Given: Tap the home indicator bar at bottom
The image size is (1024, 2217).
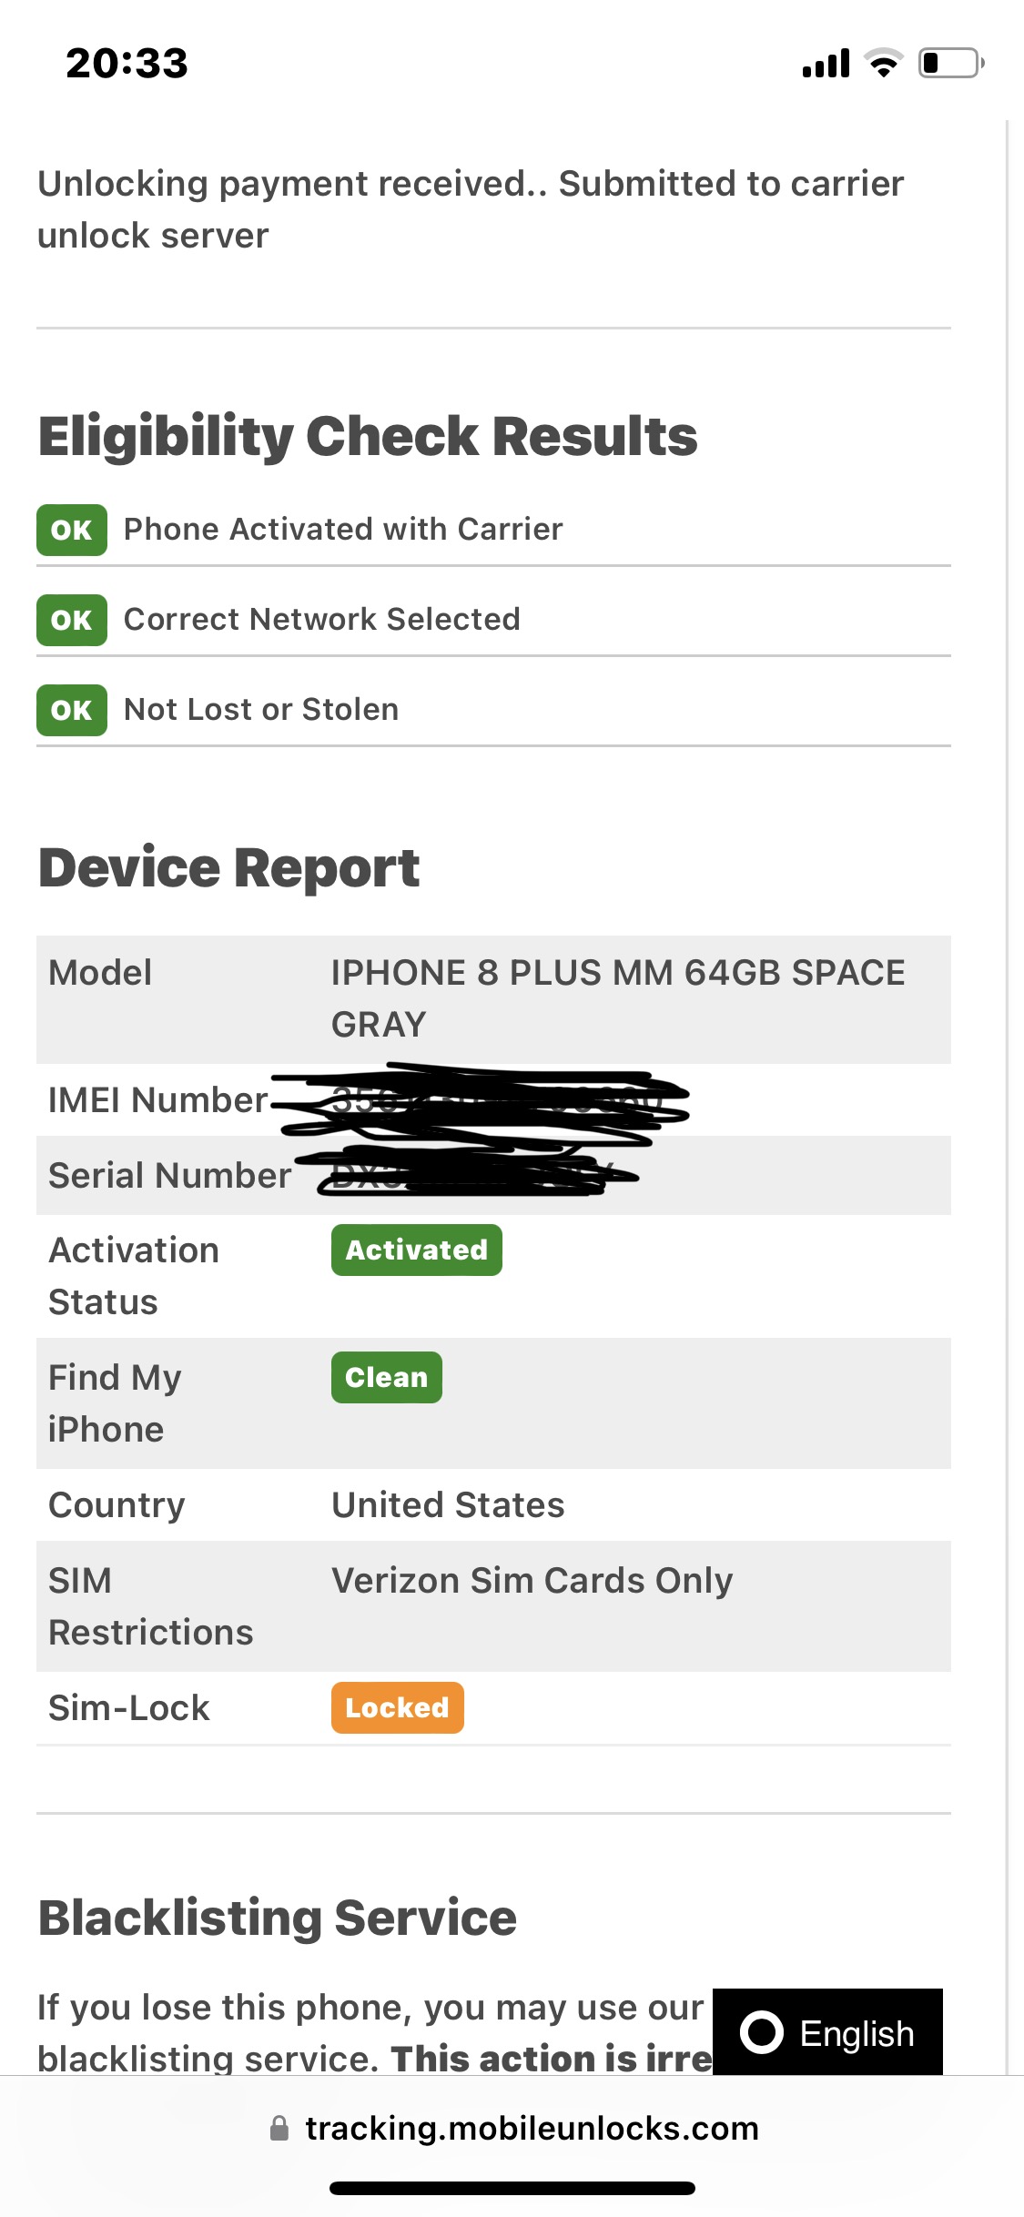Looking at the screenshot, I should pos(512,2189).
